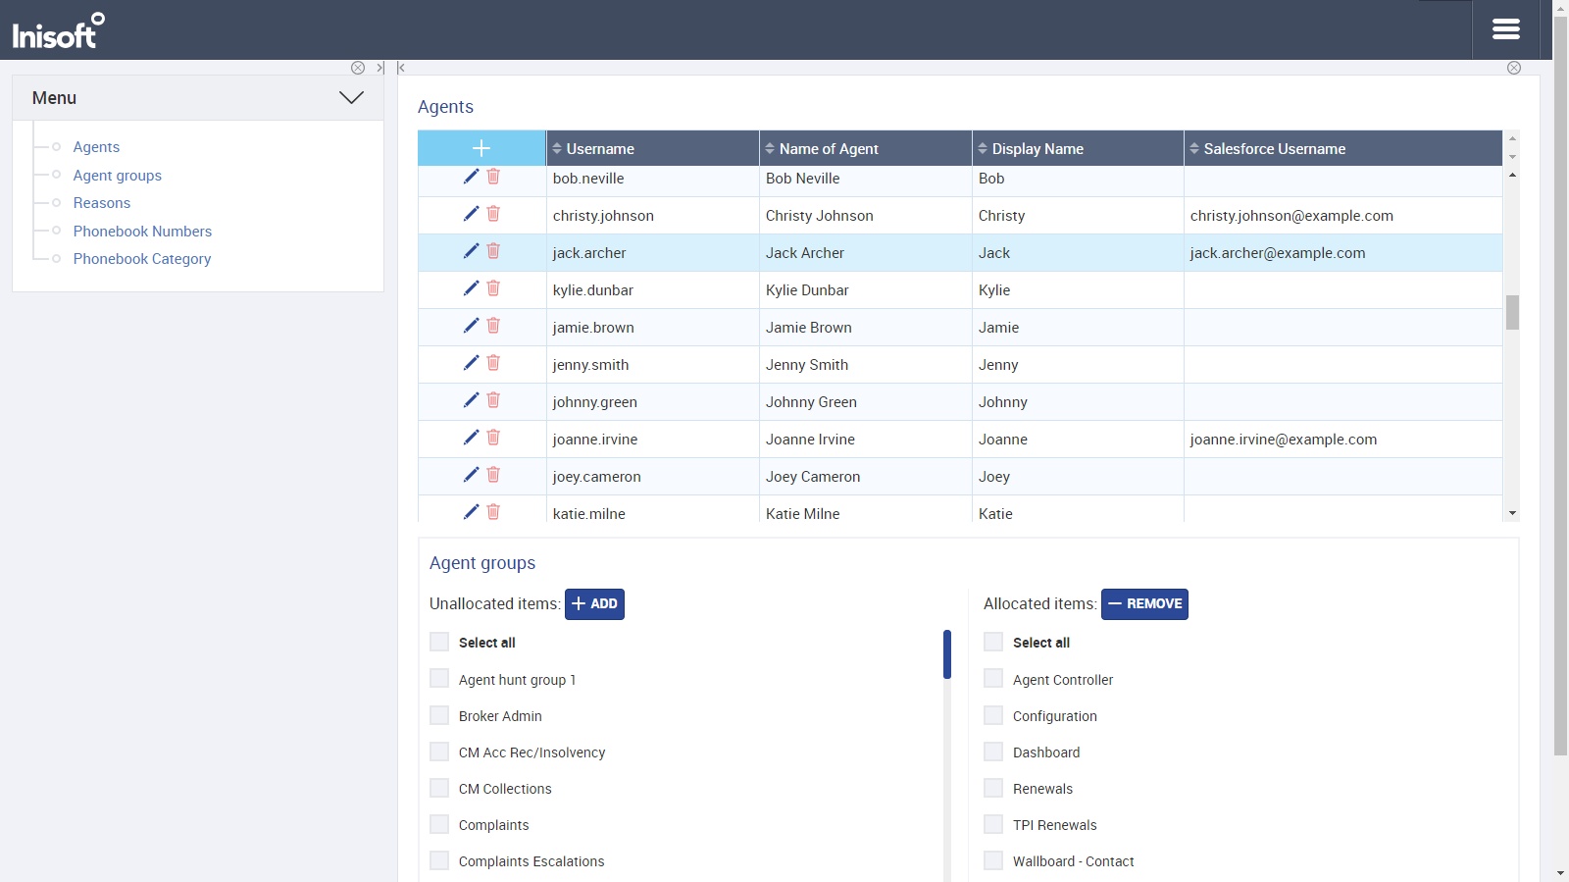Check Complaints group
Image resolution: width=1569 pixels, height=882 pixels.
click(439, 824)
